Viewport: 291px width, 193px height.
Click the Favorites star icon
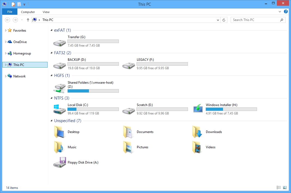pos(10,30)
